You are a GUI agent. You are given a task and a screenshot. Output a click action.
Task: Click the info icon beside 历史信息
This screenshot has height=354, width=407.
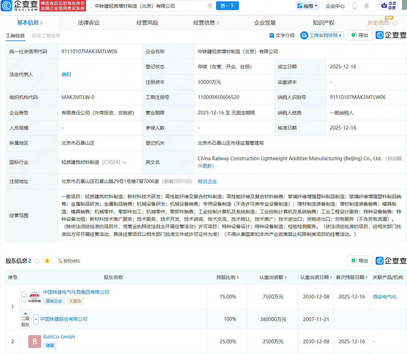pyautogui.click(x=395, y=23)
